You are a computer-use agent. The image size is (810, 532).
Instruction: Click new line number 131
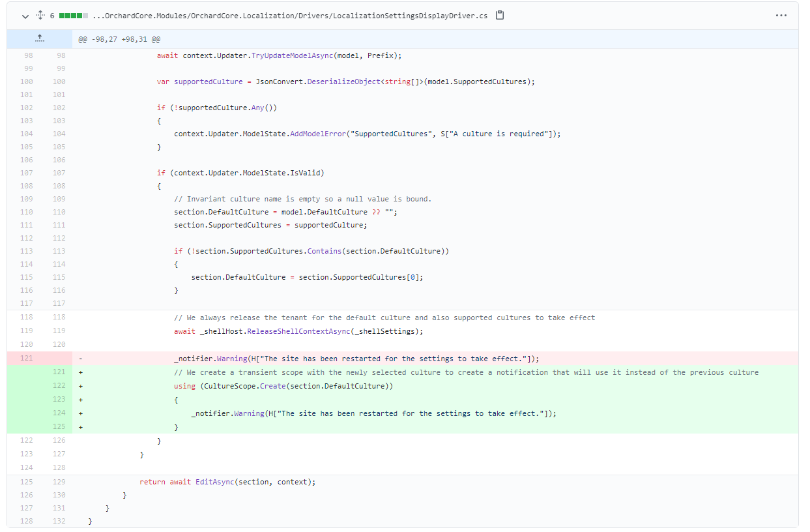(59, 509)
